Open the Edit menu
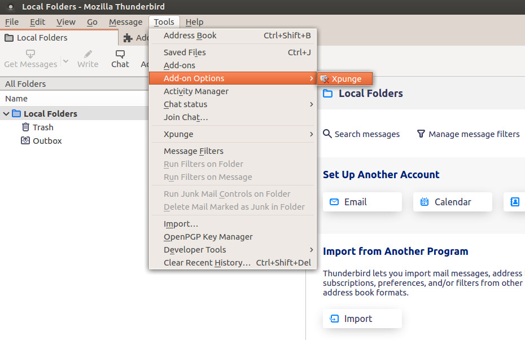 tap(37, 22)
